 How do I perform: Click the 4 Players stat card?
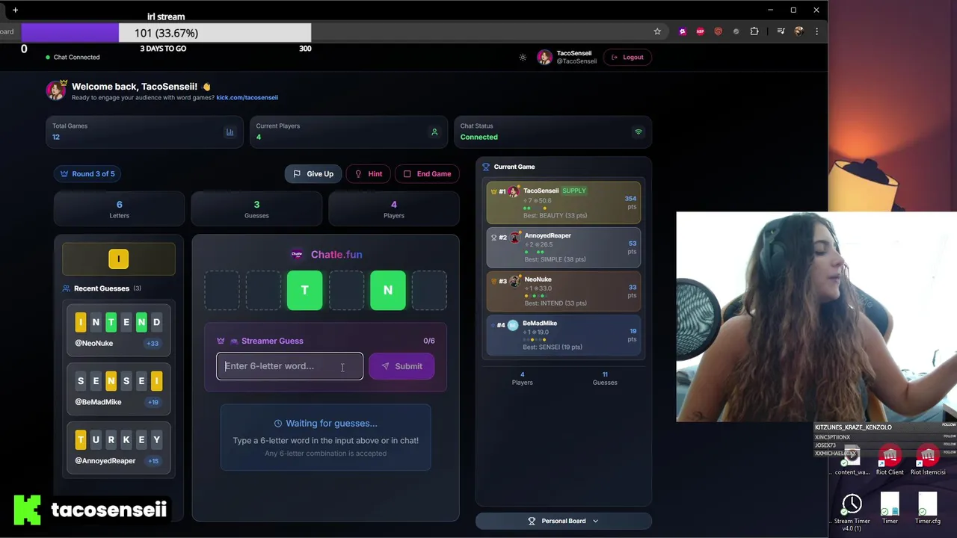(x=394, y=208)
